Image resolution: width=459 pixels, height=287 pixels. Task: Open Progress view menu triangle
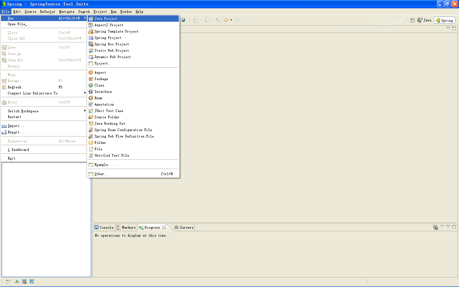442,226
